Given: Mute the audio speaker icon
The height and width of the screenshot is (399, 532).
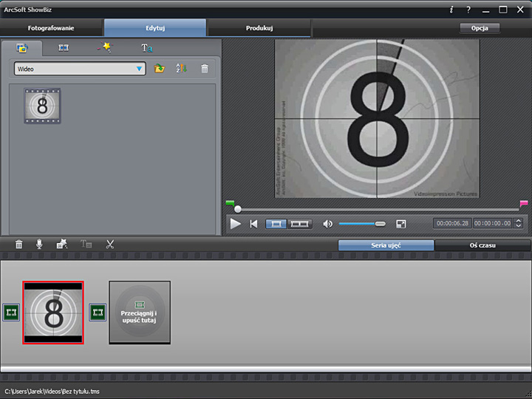Looking at the screenshot, I should click(327, 224).
